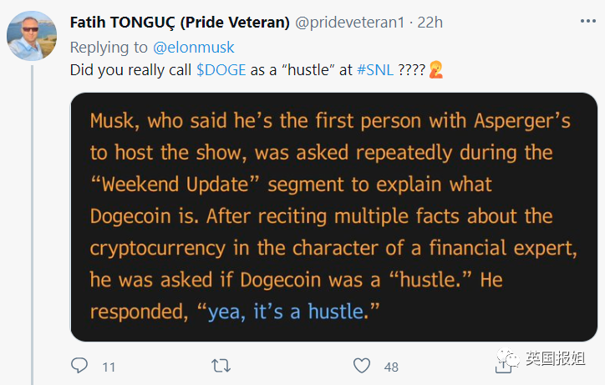Click the "Replying to" label
605x385 pixels.
point(108,48)
